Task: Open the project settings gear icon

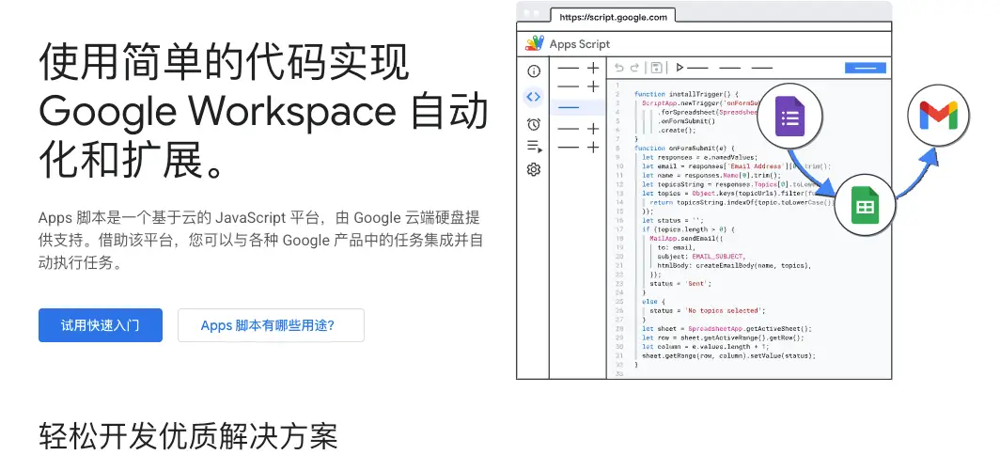Action: (534, 170)
